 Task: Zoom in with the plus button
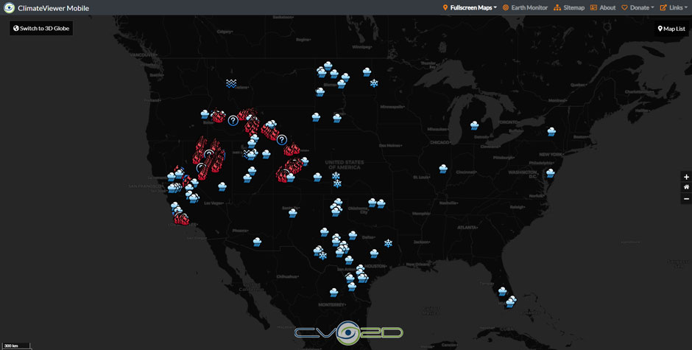(686, 177)
